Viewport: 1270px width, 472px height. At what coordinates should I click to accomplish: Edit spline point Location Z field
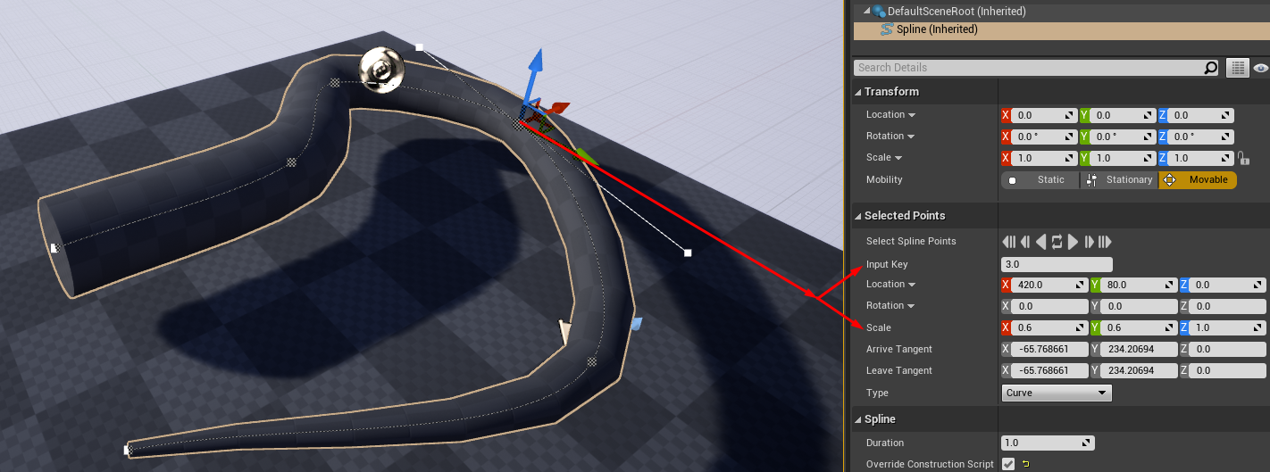coord(1227,285)
